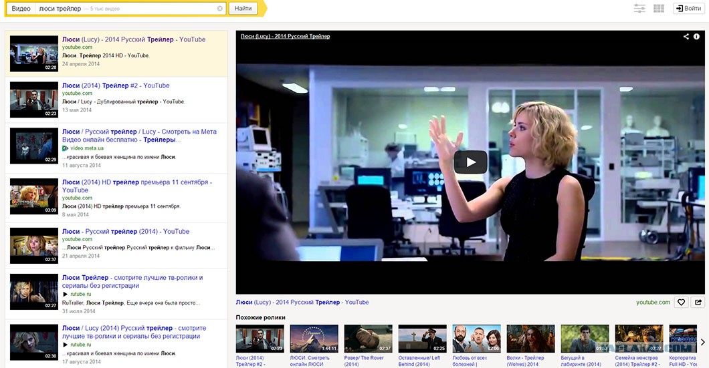Click Похожие ролики heading
The height and width of the screenshot is (368, 709).
260,317
